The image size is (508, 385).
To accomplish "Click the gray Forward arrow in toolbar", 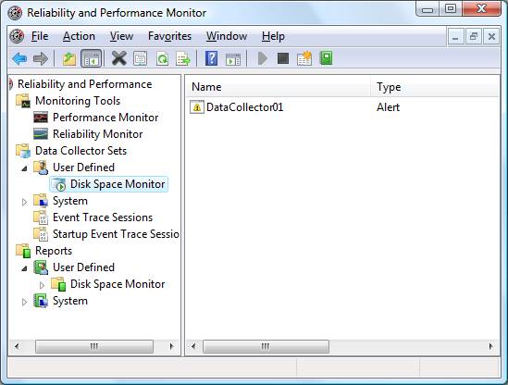I will (40, 58).
